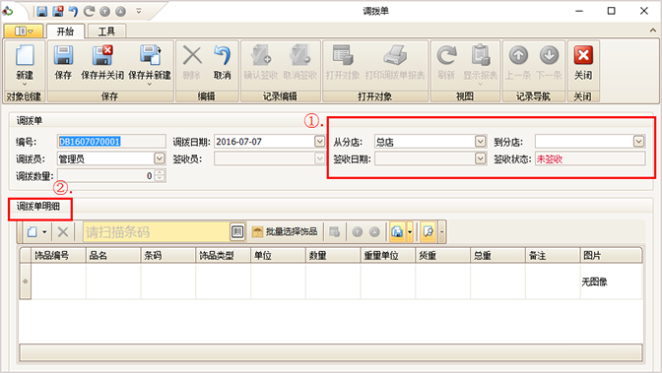Click the 请扫描条码 barcode input
The height and width of the screenshot is (373, 662).
[157, 231]
